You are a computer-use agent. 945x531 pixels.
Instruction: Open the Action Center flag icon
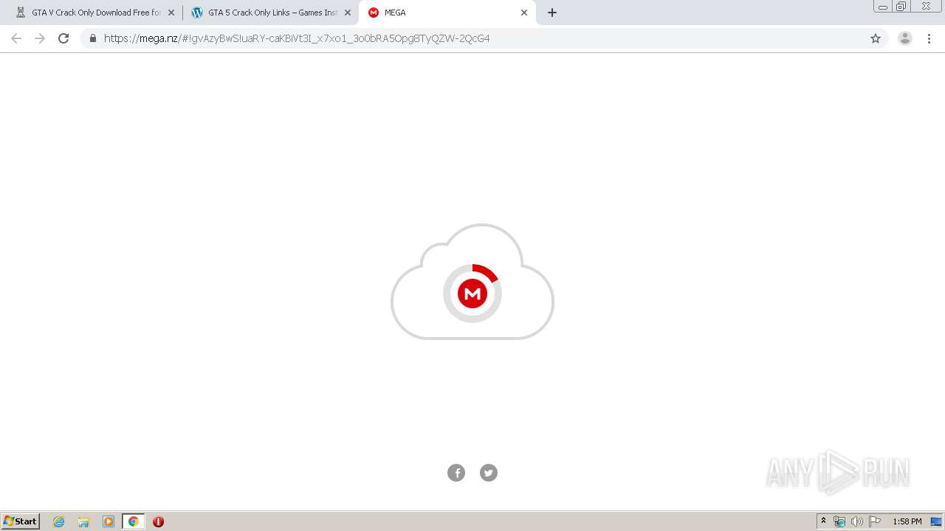coord(875,521)
